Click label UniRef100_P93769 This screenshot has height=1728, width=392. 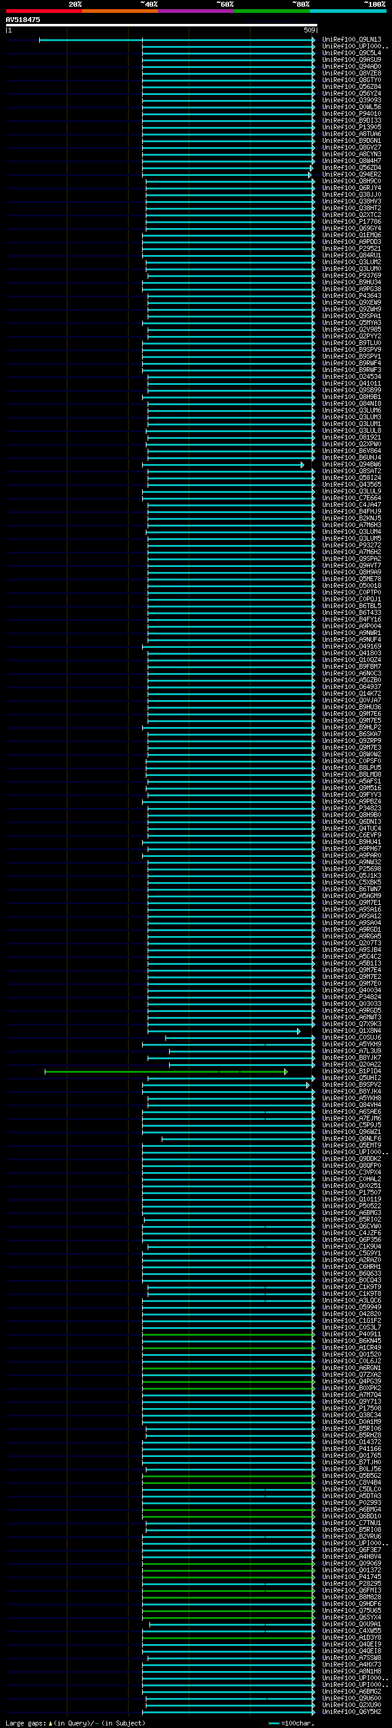[352, 275]
